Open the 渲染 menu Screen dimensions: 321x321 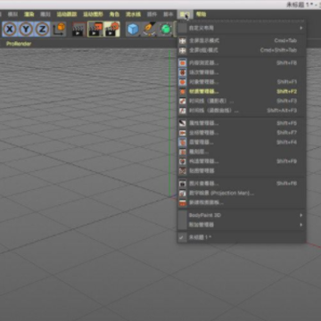29,14
